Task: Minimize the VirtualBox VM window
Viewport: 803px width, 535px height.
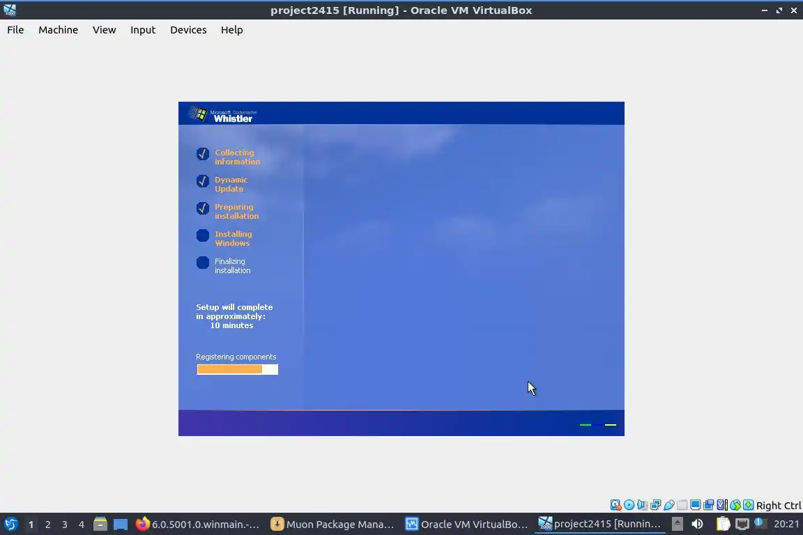Action: pos(764,10)
